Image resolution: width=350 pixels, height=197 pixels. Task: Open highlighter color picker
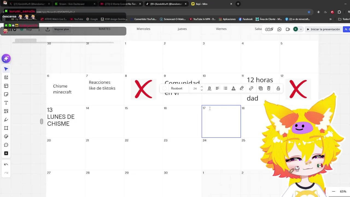(x=242, y=88)
